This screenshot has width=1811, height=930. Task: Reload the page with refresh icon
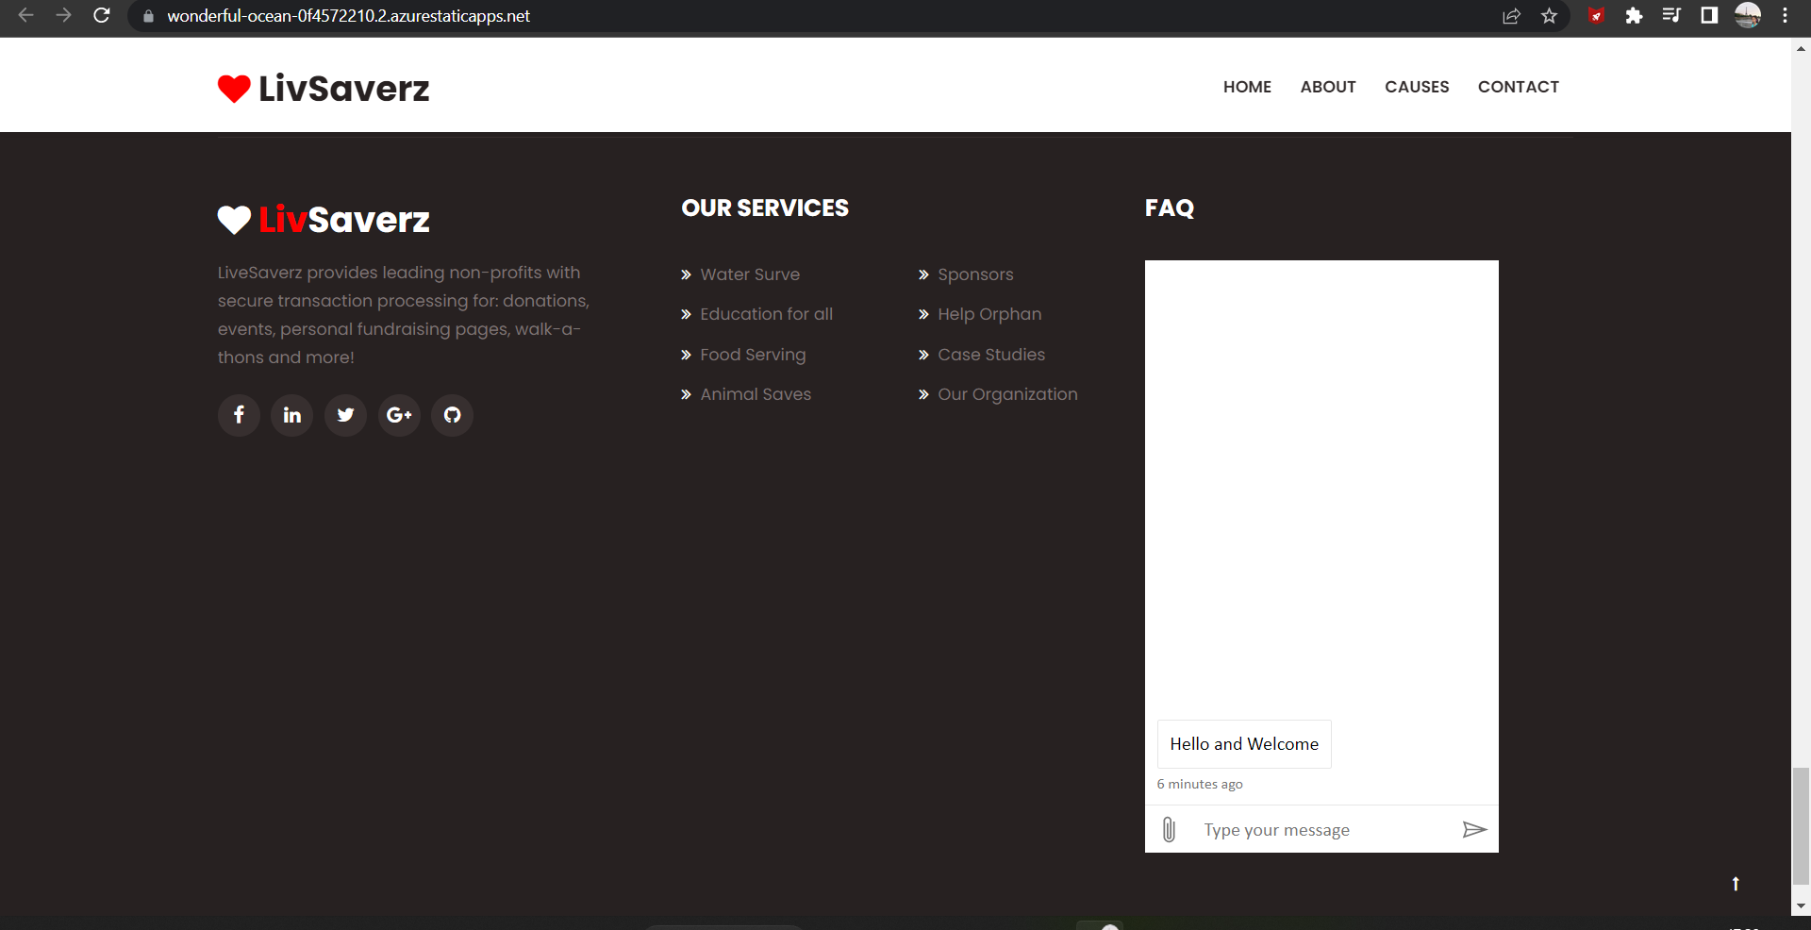click(x=102, y=15)
